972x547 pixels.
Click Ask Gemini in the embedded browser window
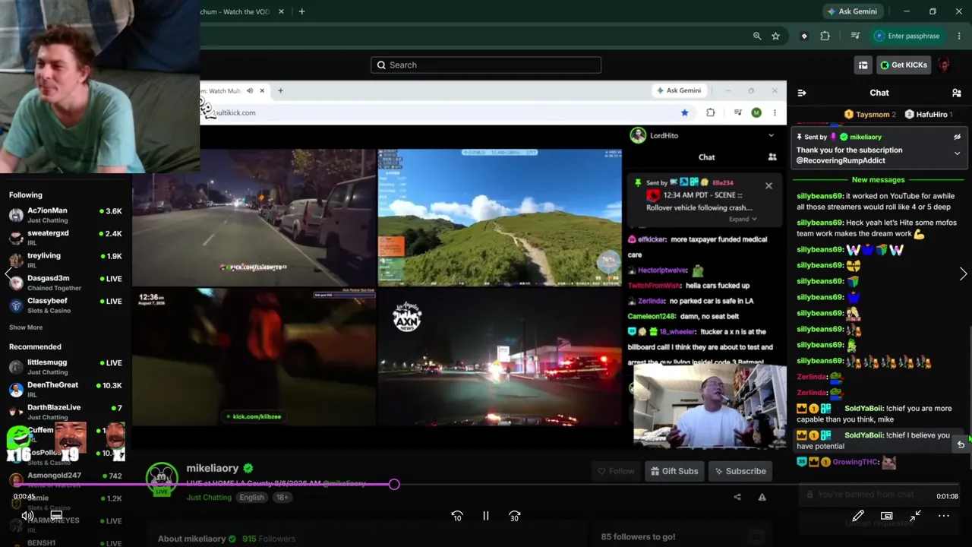(679, 90)
